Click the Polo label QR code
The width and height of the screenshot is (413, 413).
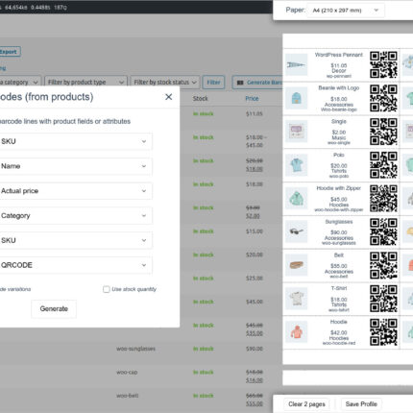coord(383,165)
